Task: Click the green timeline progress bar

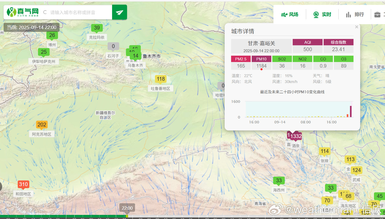Action: point(63,216)
